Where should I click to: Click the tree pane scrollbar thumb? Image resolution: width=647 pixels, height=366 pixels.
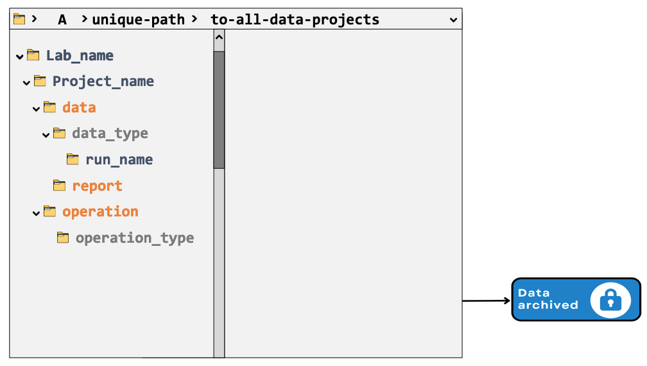point(219,109)
